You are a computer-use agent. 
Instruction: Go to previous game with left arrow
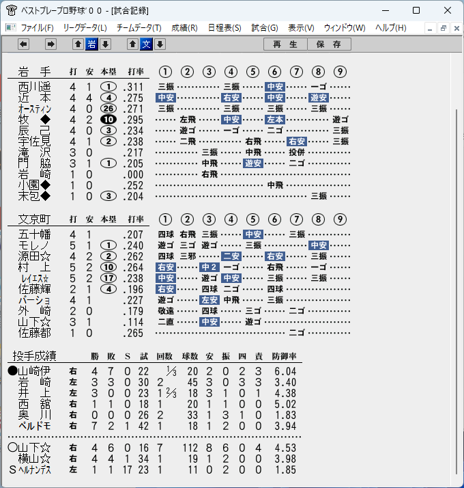[24, 44]
